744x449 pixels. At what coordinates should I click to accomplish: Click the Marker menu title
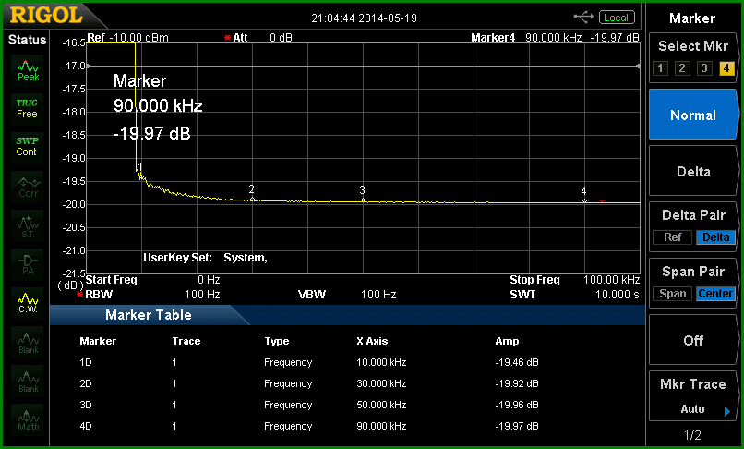(x=691, y=18)
